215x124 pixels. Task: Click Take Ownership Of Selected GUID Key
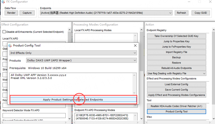click(176, 36)
